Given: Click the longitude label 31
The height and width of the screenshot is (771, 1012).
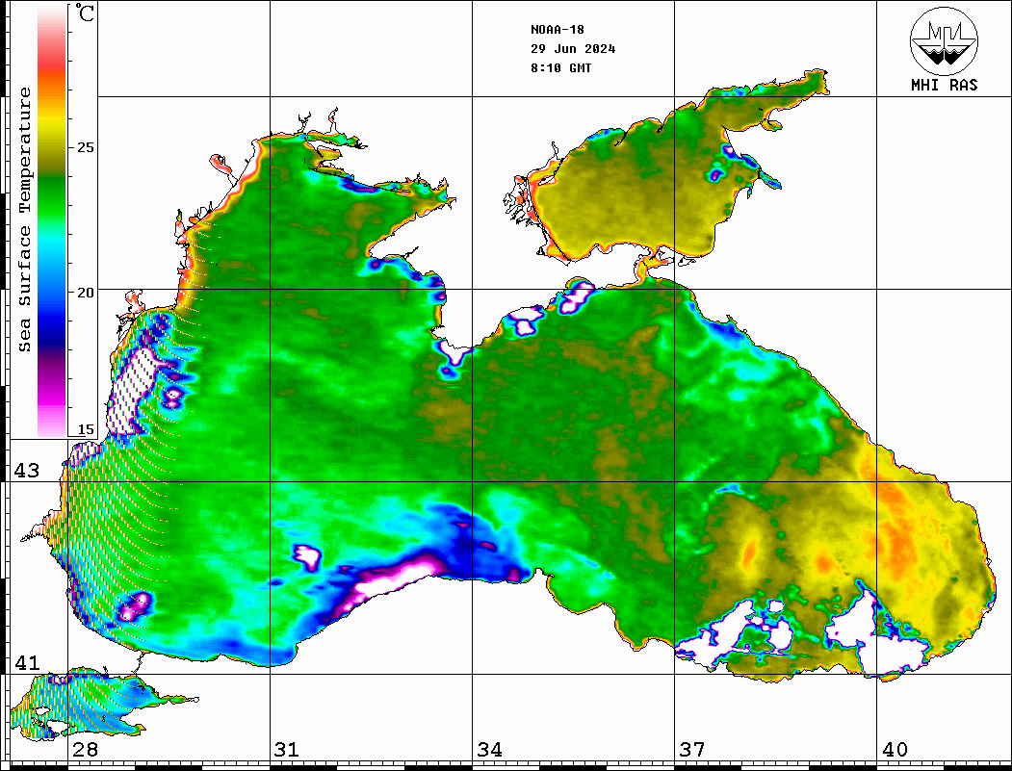Looking at the screenshot, I should pyautogui.click(x=287, y=750).
